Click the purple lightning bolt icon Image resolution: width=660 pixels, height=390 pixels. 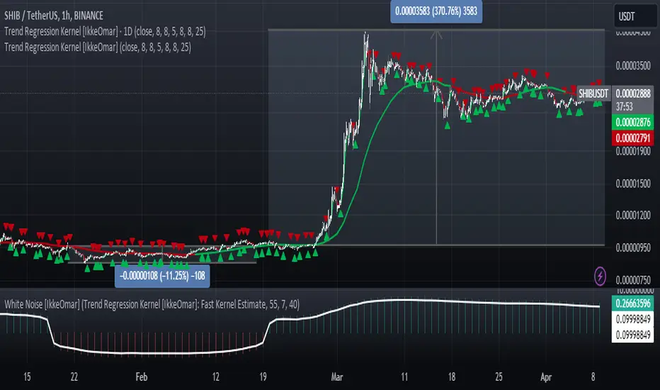[601, 274]
